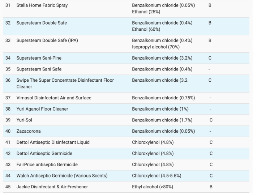Select Dettol Antiseptic Disinfectant Liquid
The width and height of the screenshot is (253, 193).
pos(53,142)
